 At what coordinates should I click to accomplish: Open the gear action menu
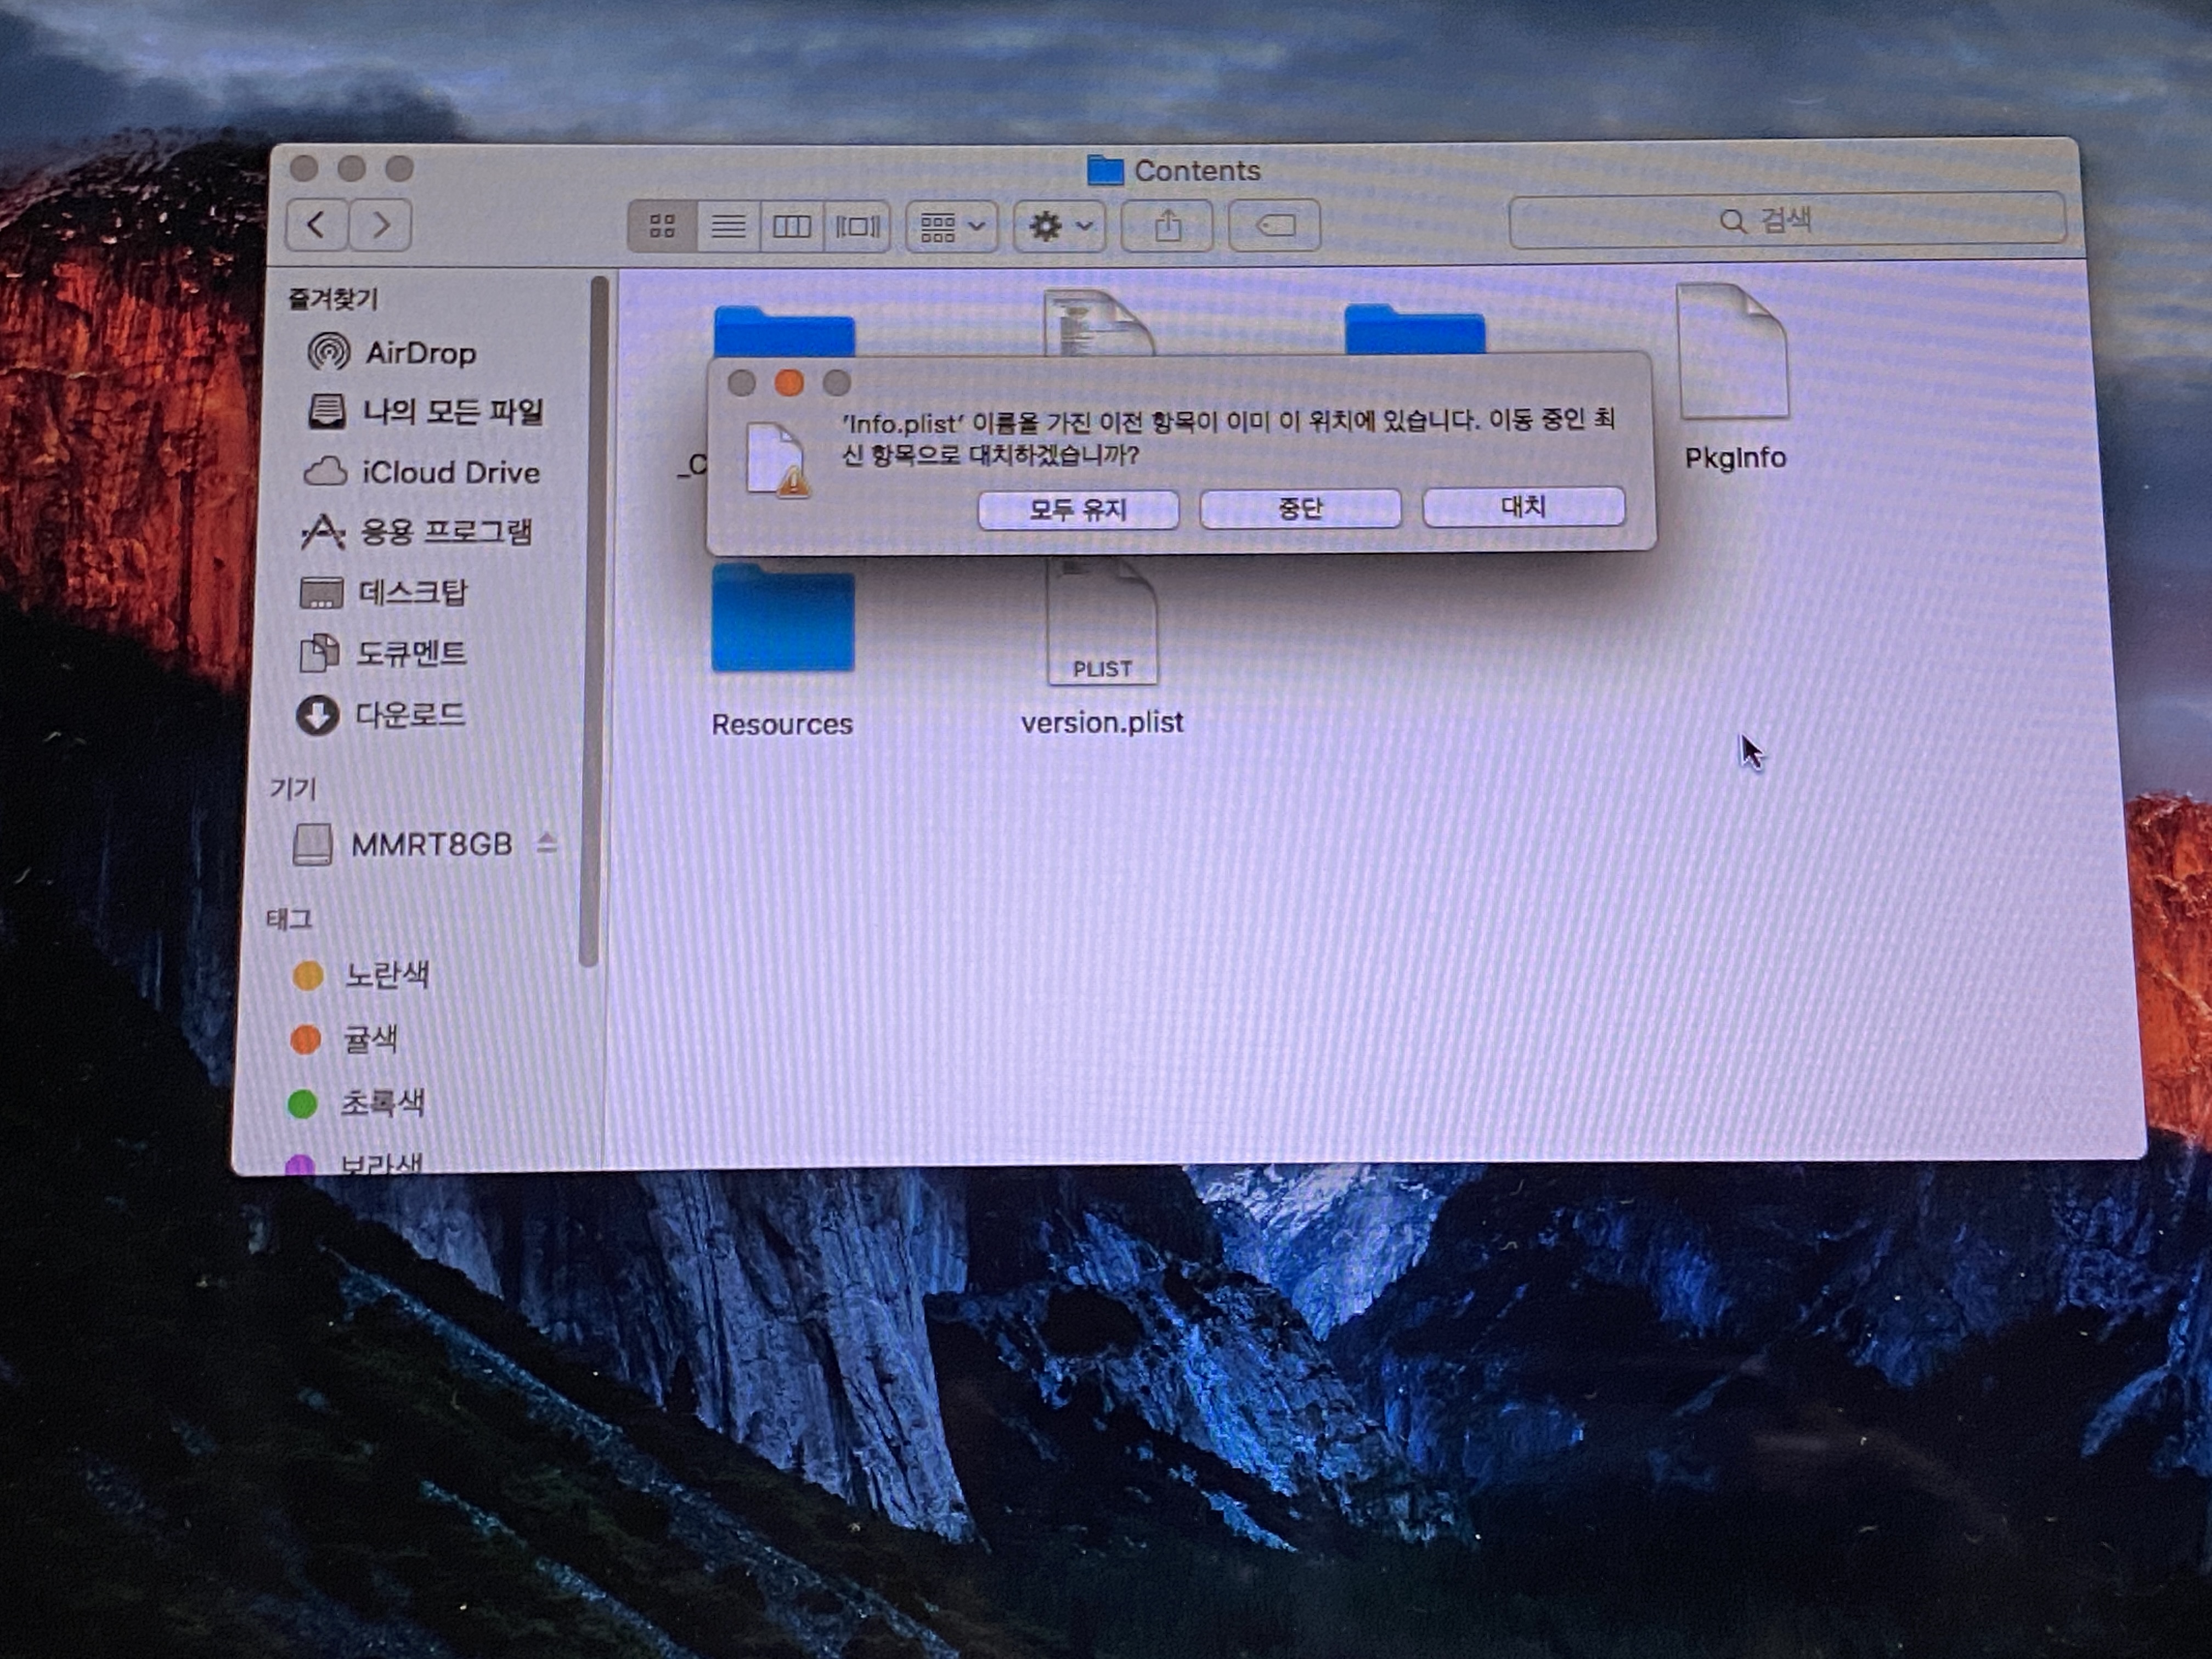pyautogui.click(x=1059, y=226)
